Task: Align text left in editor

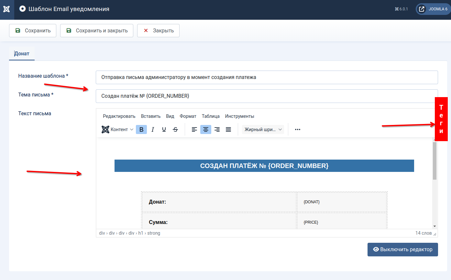Action: 194,129
